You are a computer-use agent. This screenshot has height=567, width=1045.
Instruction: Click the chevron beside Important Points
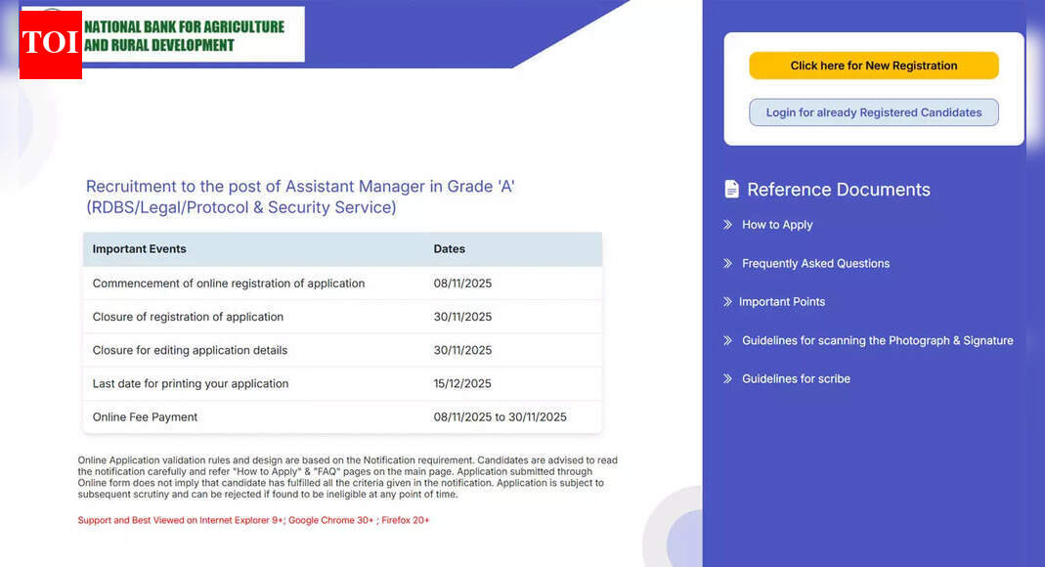tap(726, 302)
